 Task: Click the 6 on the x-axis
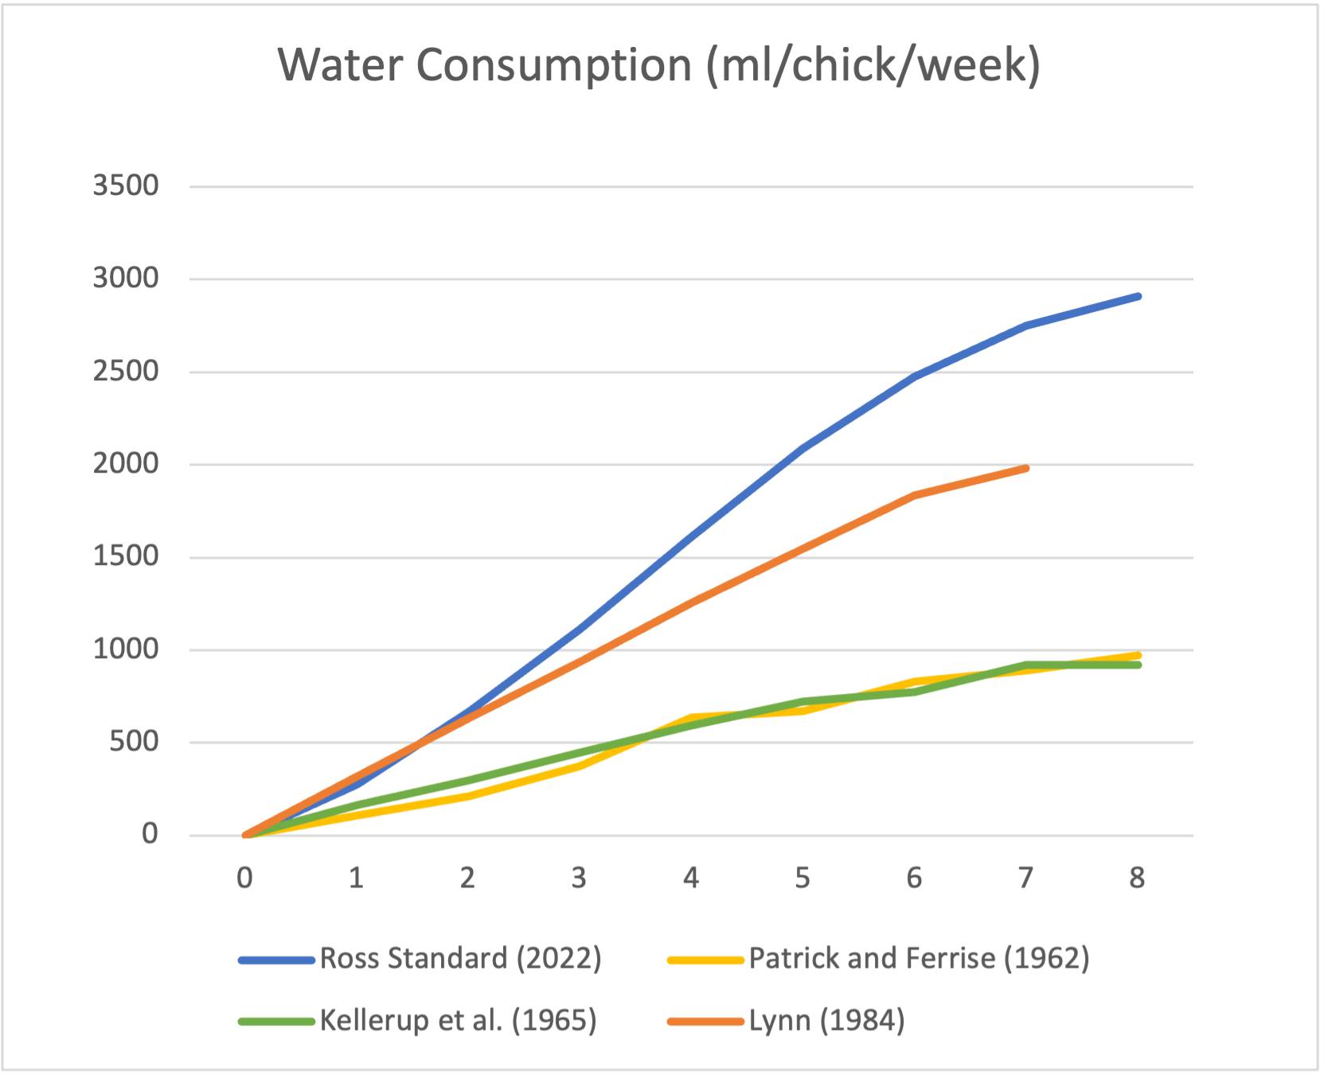click(x=914, y=878)
